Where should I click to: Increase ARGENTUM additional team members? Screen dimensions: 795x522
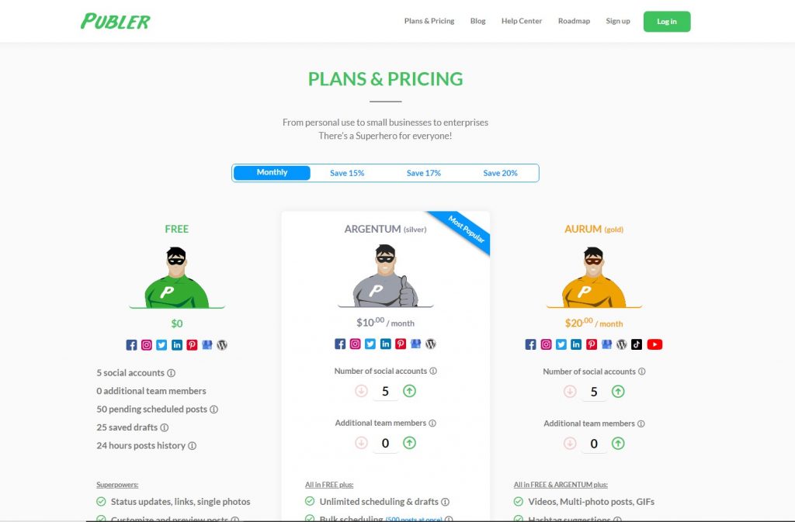409,443
